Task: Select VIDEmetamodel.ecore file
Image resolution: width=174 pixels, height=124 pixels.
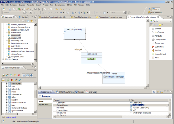Action: coord(19,49)
